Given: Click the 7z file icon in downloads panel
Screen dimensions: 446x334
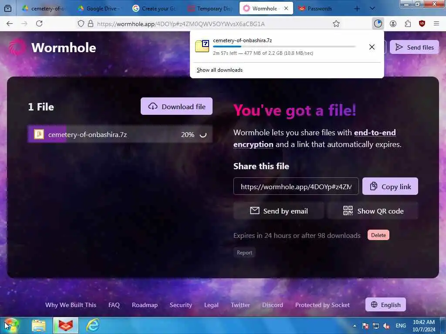Looking at the screenshot, I should tap(202, 46).
